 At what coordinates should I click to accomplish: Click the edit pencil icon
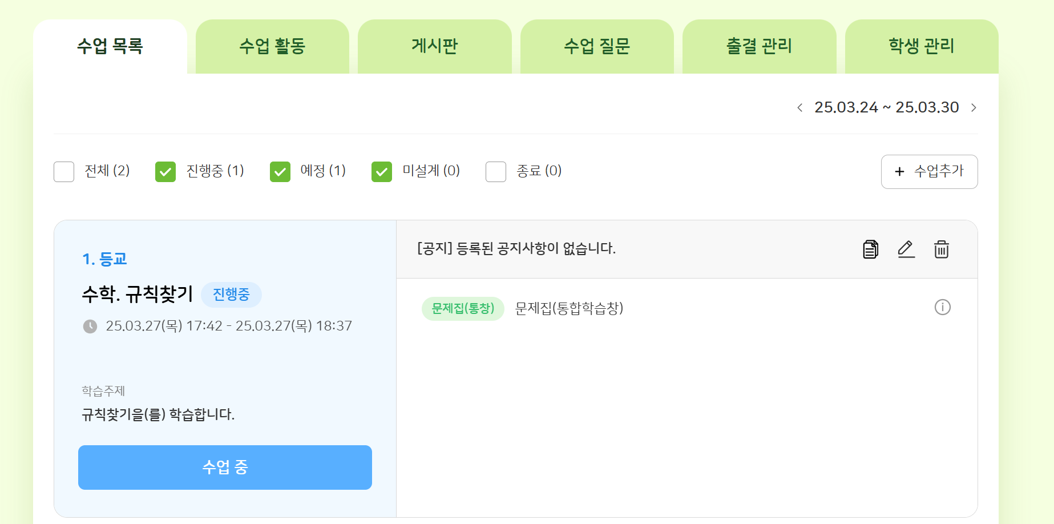click(x=906, y=249)
